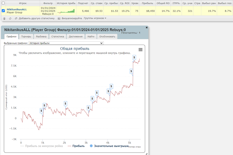
Task: Click the Визуализируйте link
Action: [x=72, y=18]
